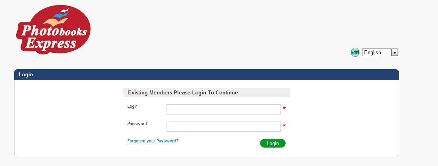Open the English language dropdown
This screenshot has width=438, height=166.
[380, 52]
